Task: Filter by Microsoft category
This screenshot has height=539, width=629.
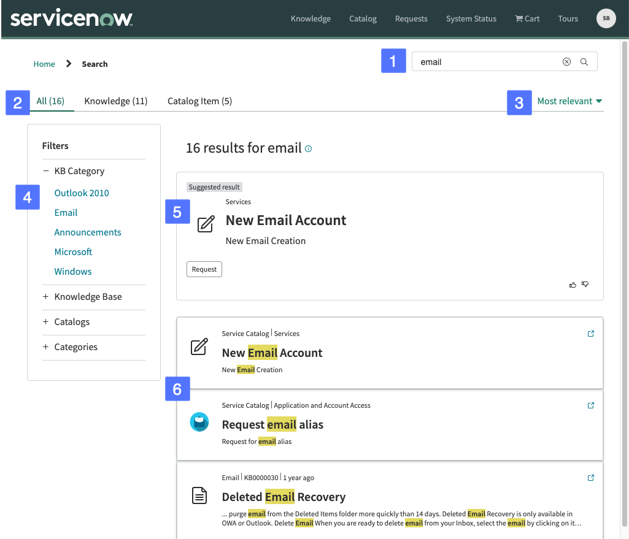Action: [x=74, y=252]
